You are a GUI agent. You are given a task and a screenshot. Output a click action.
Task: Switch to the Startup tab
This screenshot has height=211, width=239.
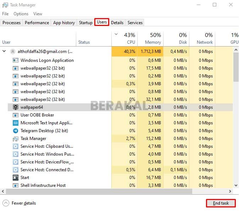86,23
